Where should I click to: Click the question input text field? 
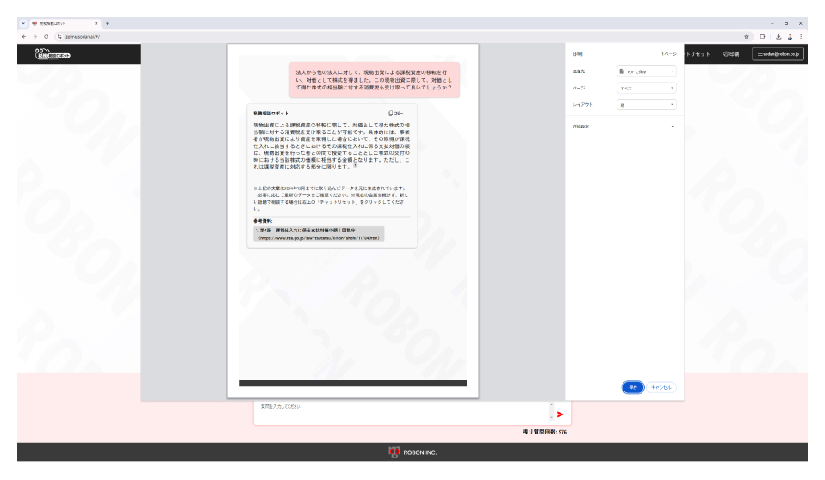[400, 412]
